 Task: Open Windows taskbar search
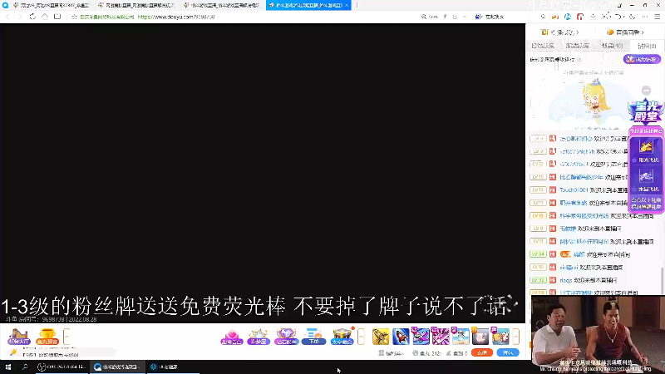point(25,367)
